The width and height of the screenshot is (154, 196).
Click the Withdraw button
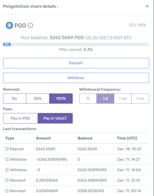pyautogui.click(x=76, y=78)
